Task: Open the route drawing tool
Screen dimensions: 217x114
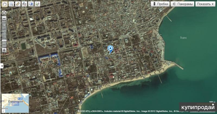Action: tap(24, 4)
